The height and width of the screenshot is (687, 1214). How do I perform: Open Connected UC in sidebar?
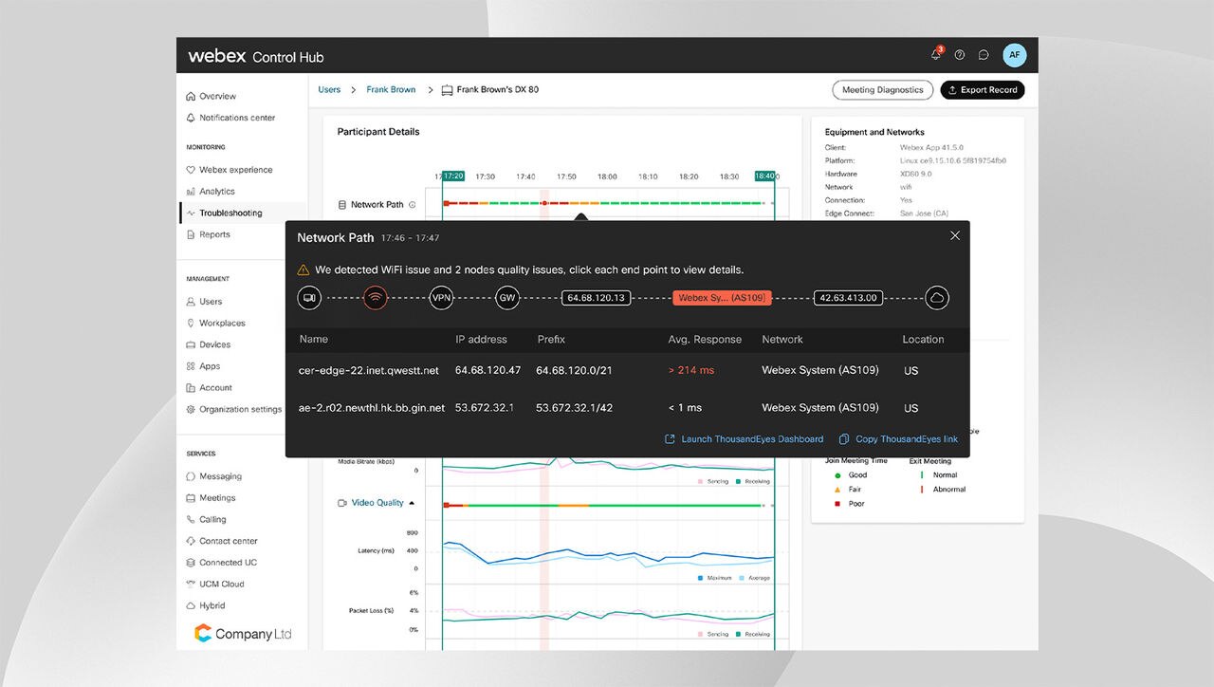click(x=221, y=563)
